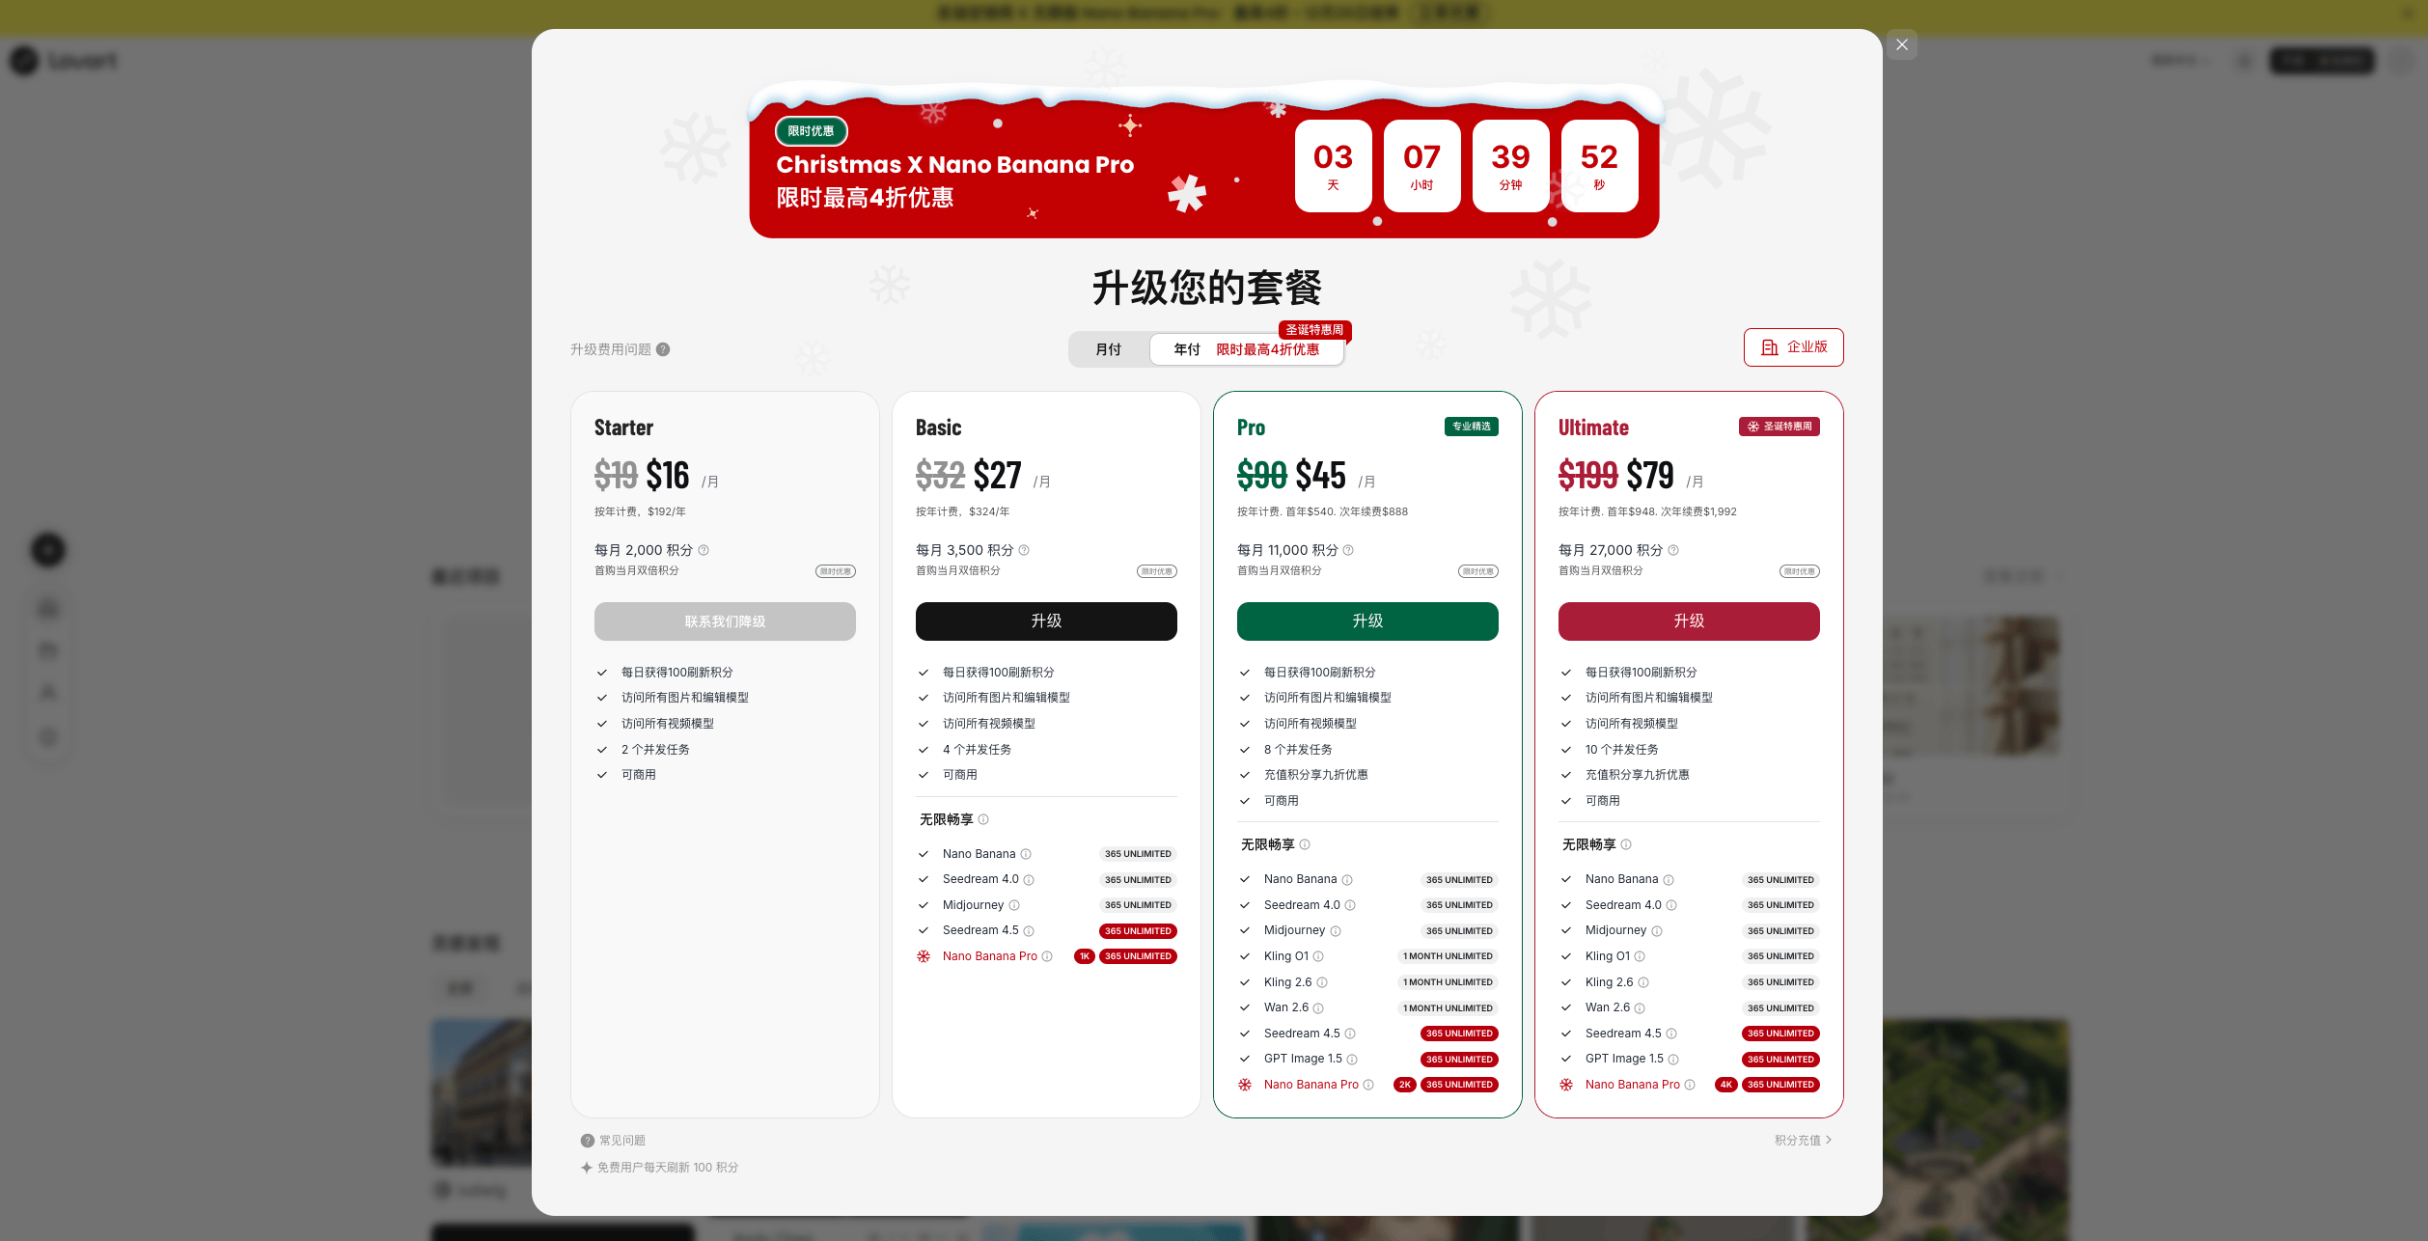Open the 升级费用问题 link
This screenshot has width=2428, height=1241.
pos(611,349)
